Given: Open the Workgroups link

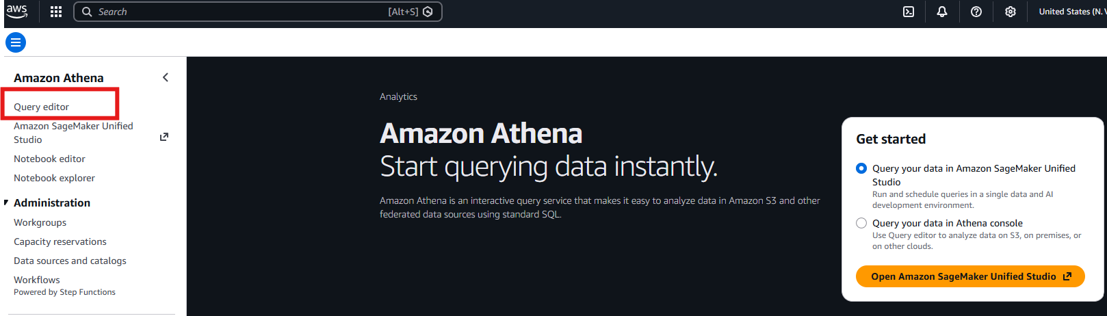Looking at the screenshot, I should coord(40,222).
